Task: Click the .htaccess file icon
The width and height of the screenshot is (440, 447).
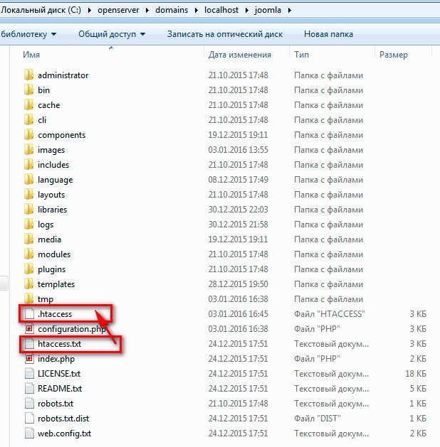Action: tap(28, 313)
